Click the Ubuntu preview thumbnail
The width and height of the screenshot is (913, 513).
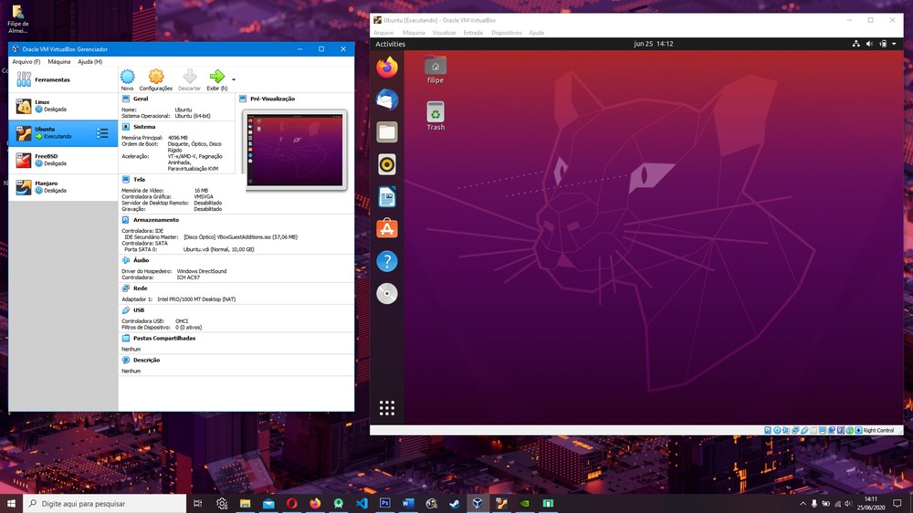point(295,150)
